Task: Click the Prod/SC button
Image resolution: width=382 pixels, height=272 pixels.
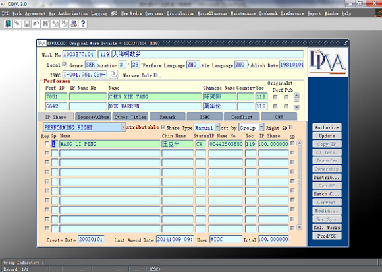Action: (327, 236)
